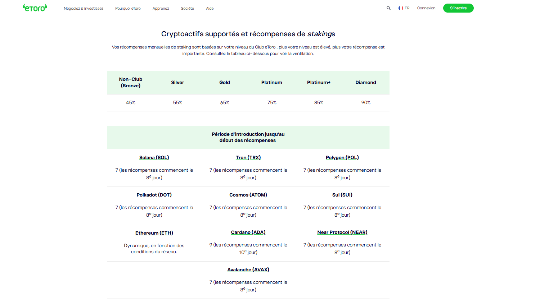The width and height of the screenshot is (549, 300).
Task: Open the Cosmos (ATOM) link
Action: 248,195
